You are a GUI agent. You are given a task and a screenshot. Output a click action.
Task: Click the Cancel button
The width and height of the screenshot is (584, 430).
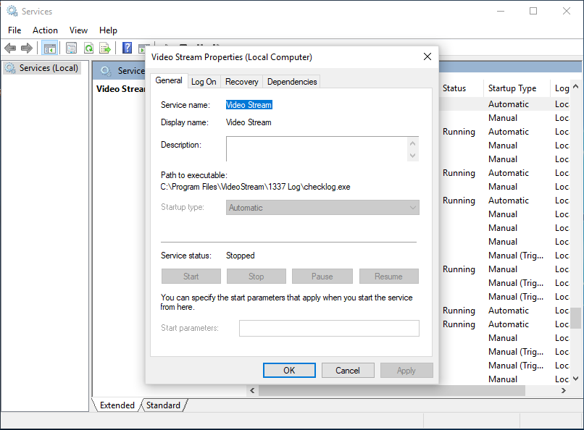click(x=348, y=369)
